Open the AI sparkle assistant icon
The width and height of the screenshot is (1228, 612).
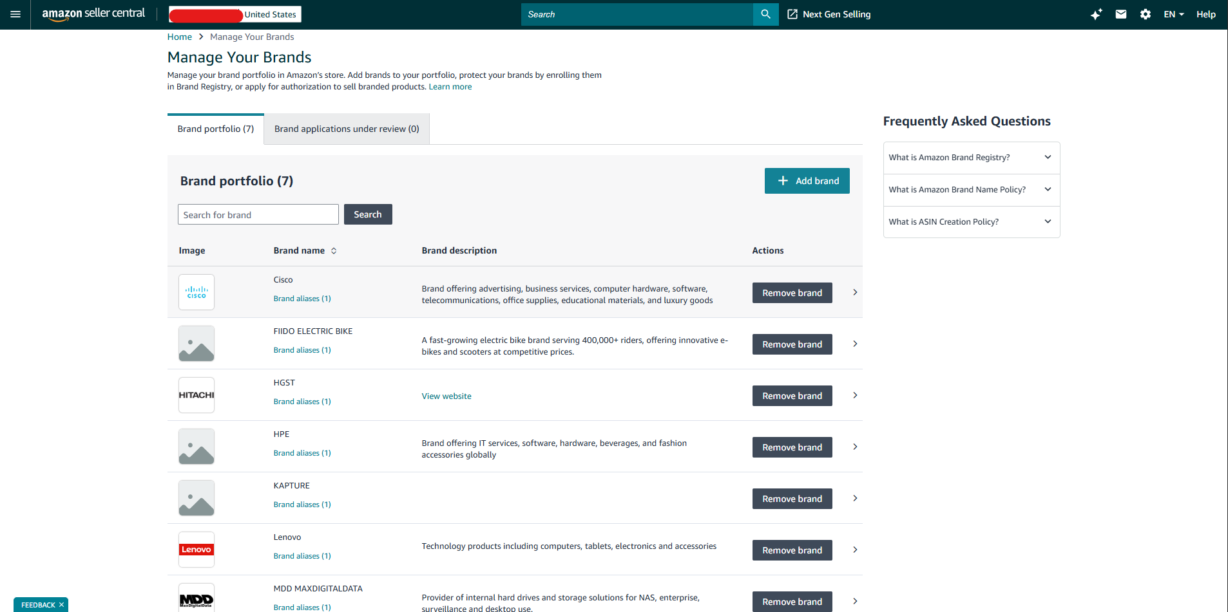1096,14
